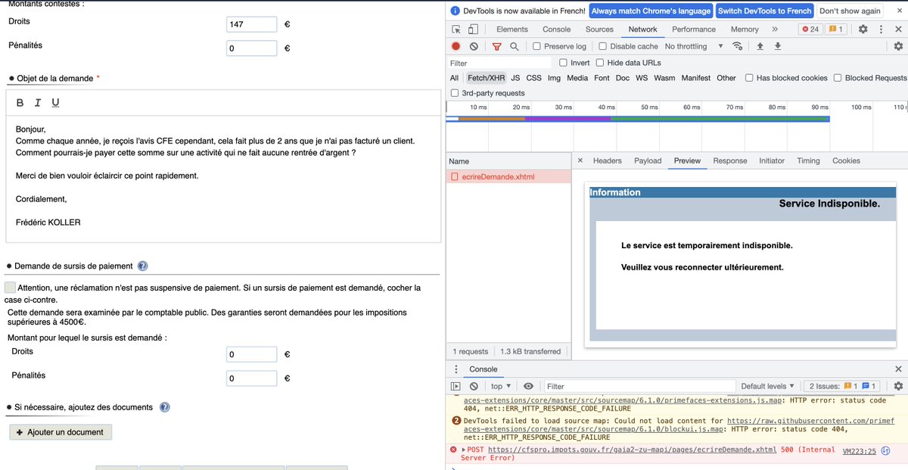Switch to the Performance tab

tap(694, 30)
